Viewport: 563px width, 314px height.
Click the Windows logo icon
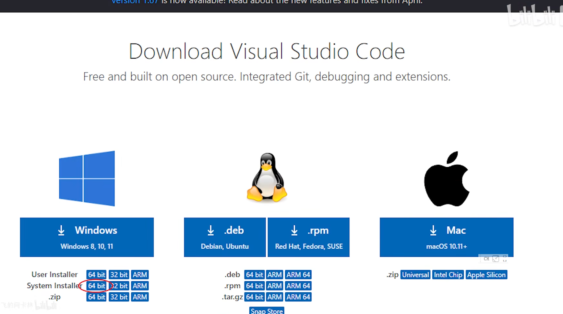pyautogui.click(x=87, y=178)
